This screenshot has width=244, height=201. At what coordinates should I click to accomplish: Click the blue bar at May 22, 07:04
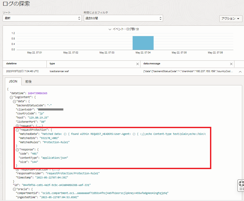pyautogui.click(x=143, y=43)
